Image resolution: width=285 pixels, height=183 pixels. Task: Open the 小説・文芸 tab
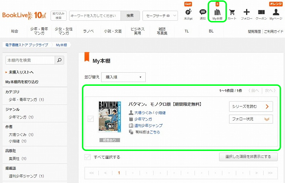click(113, 31)
